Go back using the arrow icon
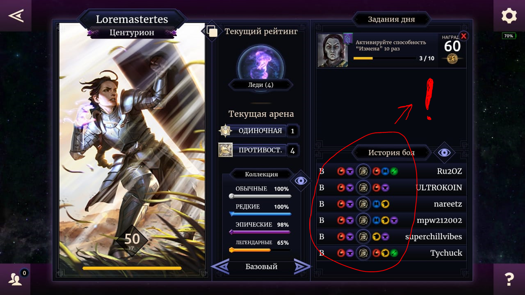Image resolution: width=525 pixels, height=295 pixels. (x=15, y=16)
